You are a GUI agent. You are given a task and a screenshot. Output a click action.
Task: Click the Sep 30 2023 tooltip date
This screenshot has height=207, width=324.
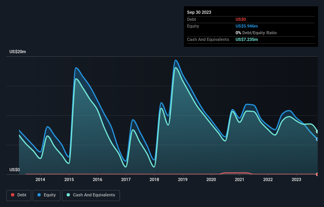[199, 12]
